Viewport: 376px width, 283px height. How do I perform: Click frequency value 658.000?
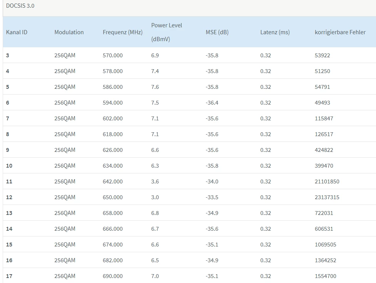tap(113, 213)
